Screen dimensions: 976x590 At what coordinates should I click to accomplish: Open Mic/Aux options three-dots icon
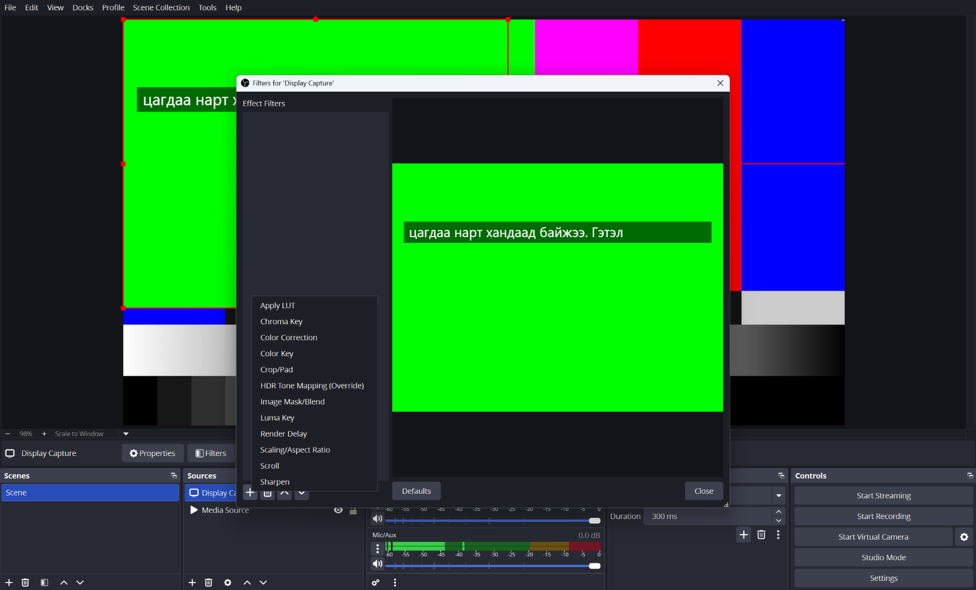[377, 549]
